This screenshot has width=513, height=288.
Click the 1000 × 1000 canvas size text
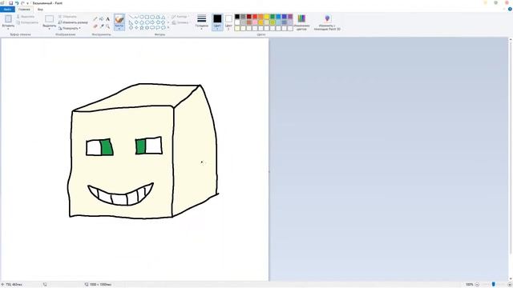point(100,285)
